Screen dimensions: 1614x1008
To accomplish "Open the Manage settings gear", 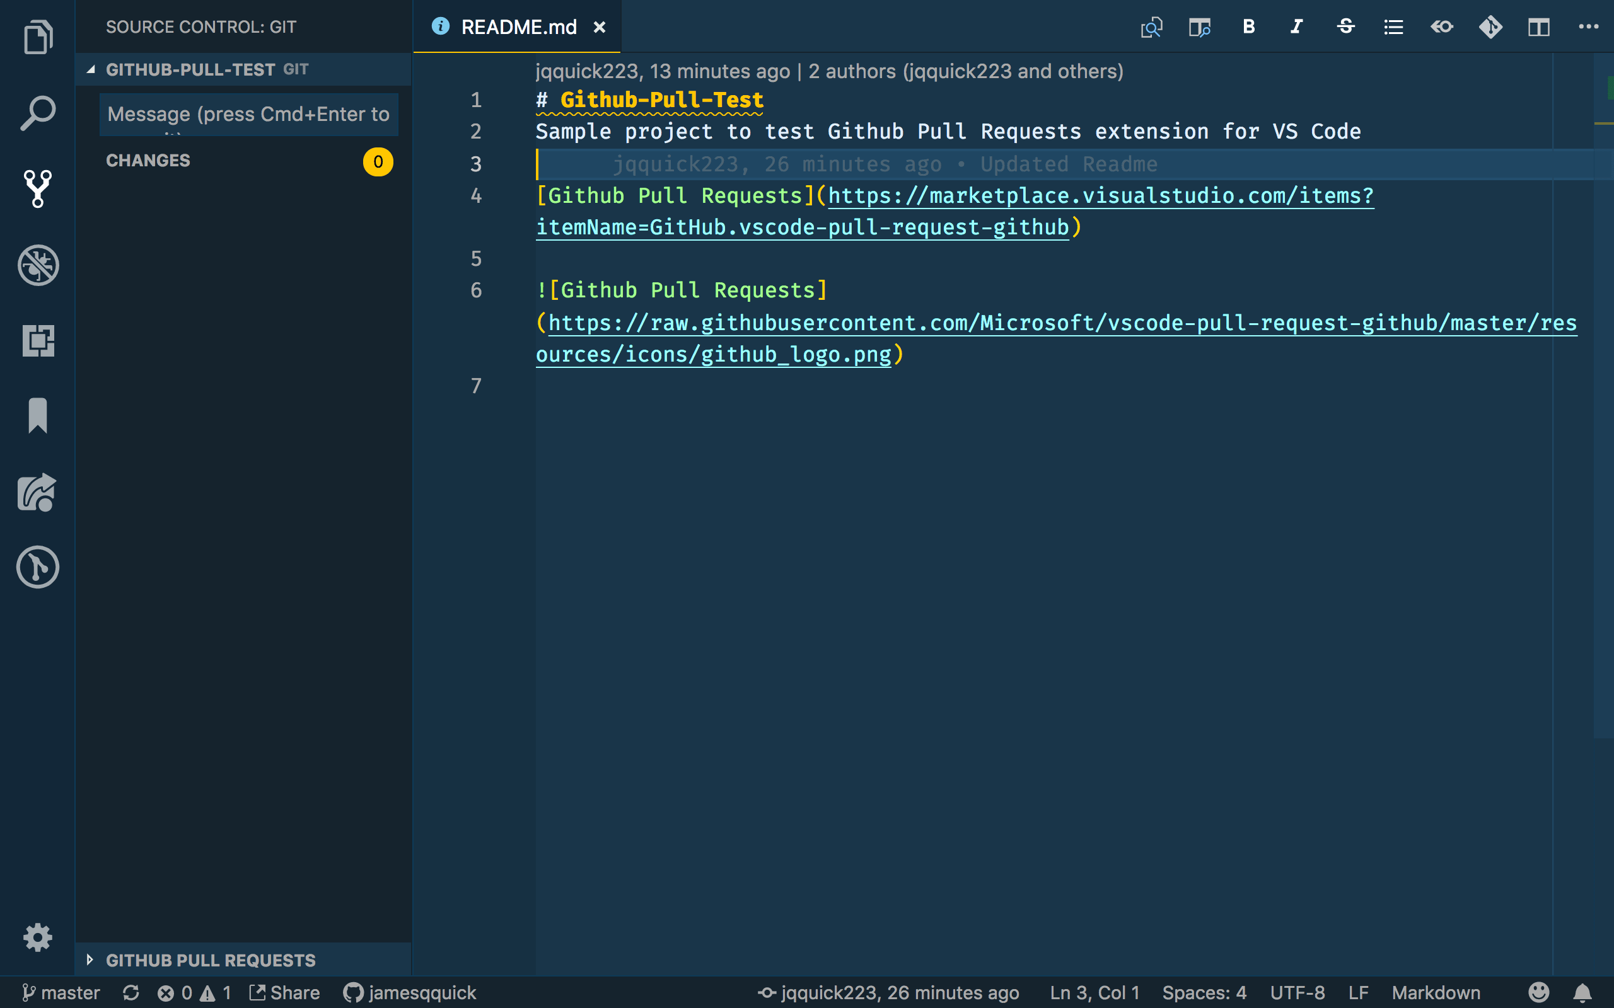I will [x=38, y=937].
